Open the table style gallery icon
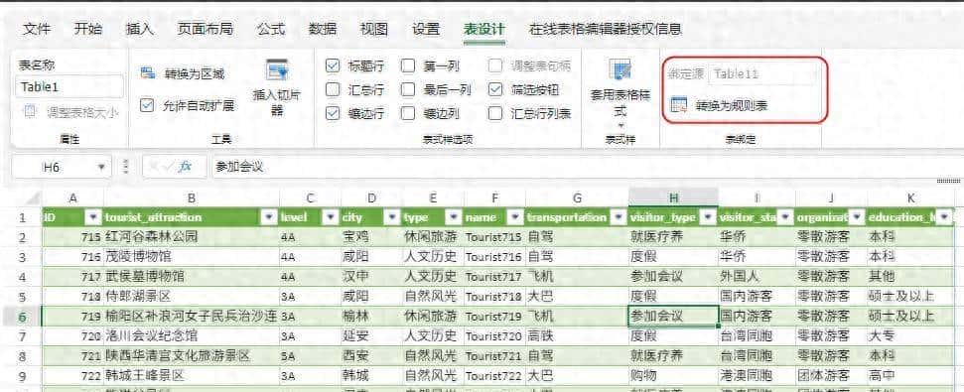Viewport: 964px width, 392px height. tap(620, 68)
